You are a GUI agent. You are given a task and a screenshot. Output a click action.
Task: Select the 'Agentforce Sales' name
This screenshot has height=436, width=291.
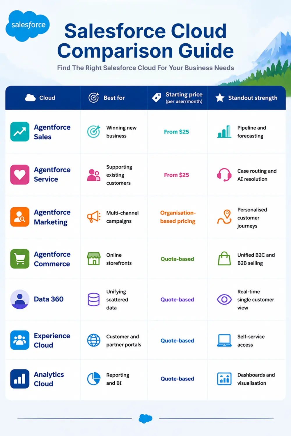pos(52,132)
